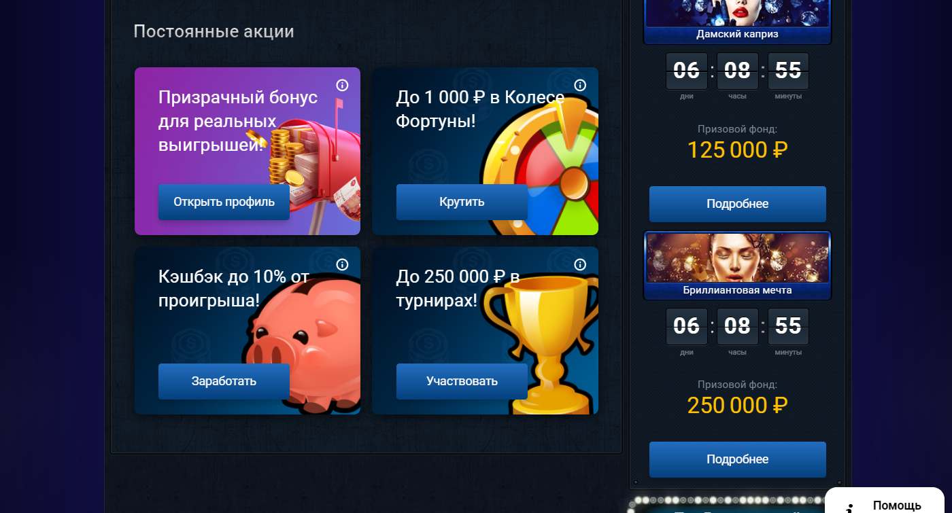Click the Постоянные акции heading

[x=214, y=31]
